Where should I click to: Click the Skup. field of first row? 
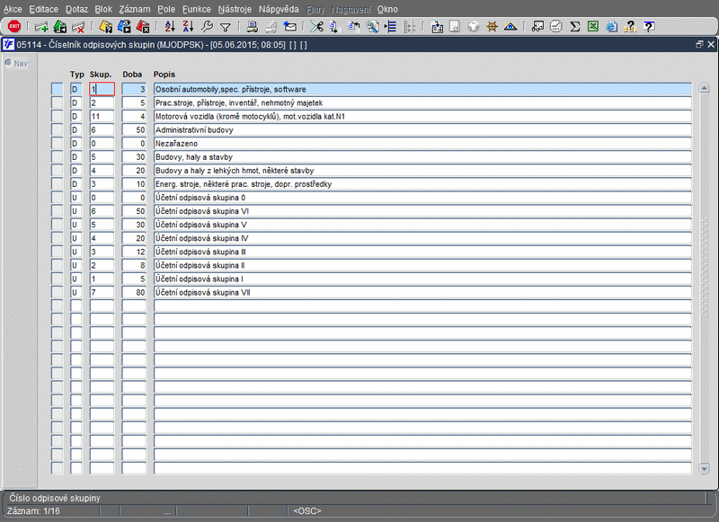pyautogui.click(x=102, y=89)
